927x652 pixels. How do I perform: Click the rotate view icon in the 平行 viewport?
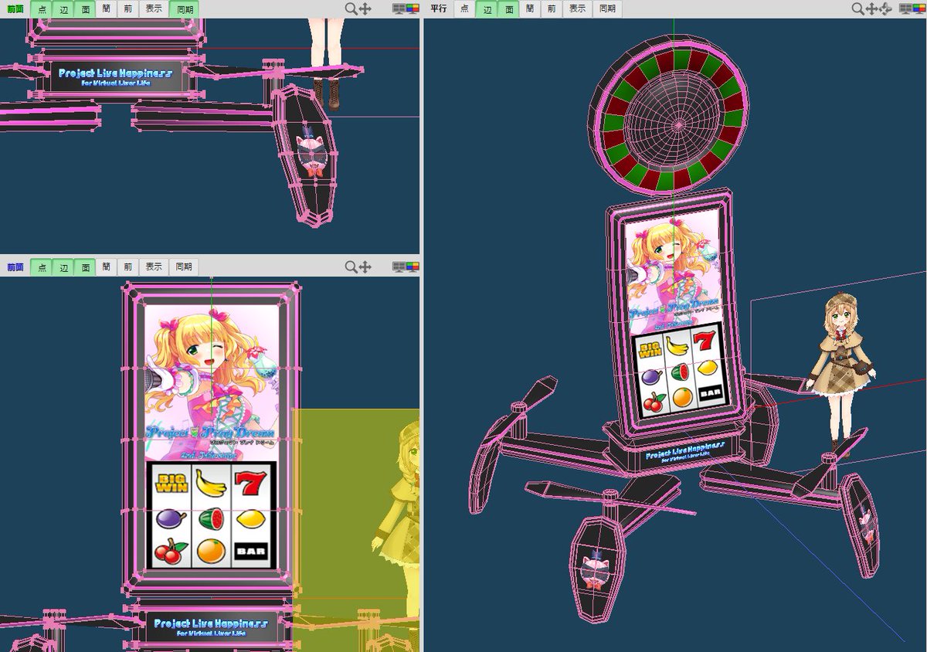[885, 8]
